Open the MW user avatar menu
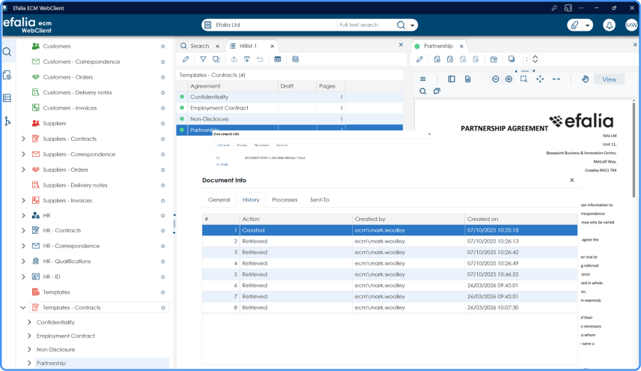This screenshot has height=371, width=641. pos(631,25)
